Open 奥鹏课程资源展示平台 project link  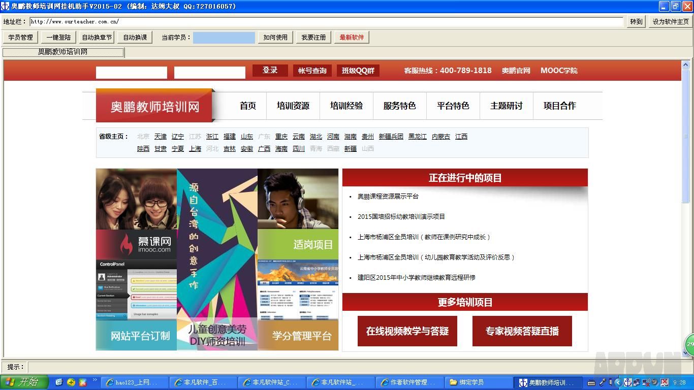pos(388,197)
